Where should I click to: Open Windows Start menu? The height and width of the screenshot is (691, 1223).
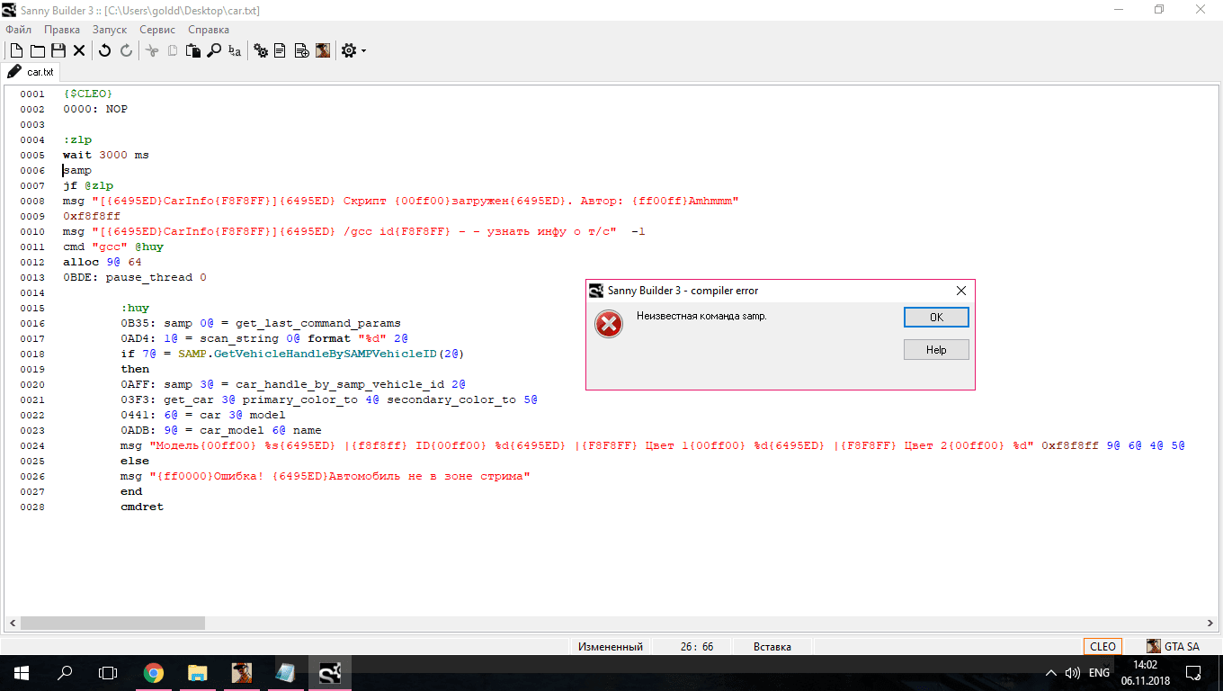coord(21,672)
